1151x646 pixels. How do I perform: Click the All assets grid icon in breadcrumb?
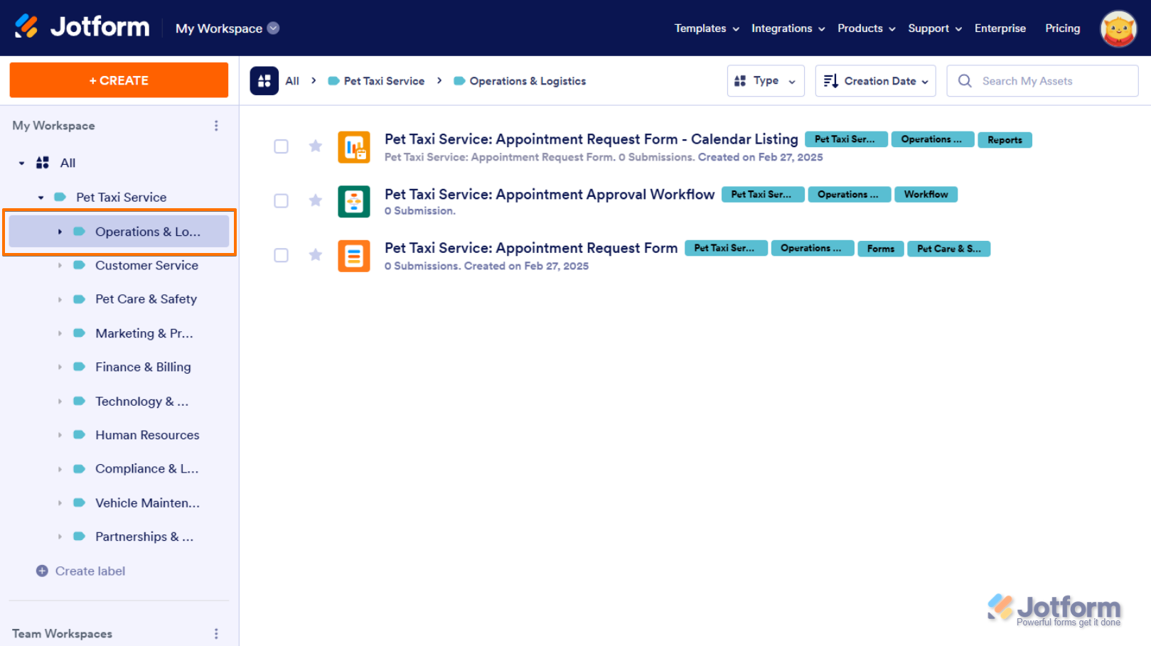point(264,81)
